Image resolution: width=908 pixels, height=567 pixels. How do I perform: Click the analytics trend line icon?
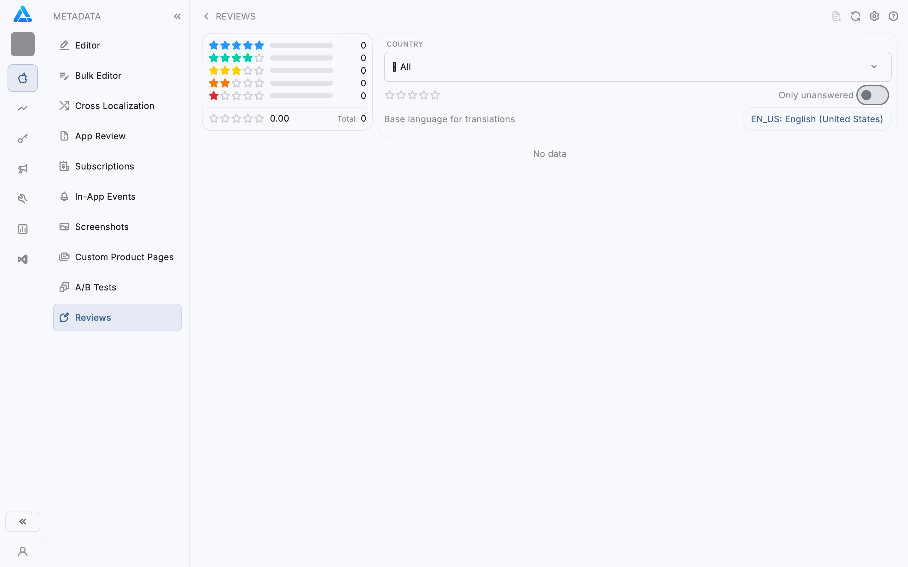22,108
